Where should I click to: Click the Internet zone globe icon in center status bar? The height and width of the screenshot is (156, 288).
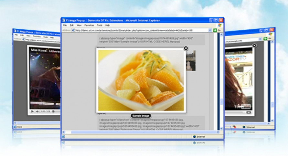[x=194, y=137]
